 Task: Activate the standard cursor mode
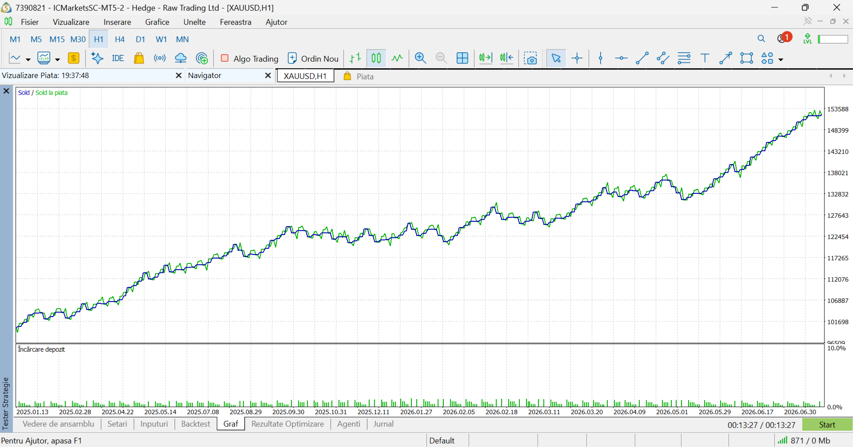point(556,58)
